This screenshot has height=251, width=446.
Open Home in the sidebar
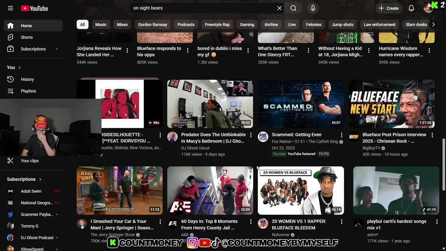tap(33, 25)
